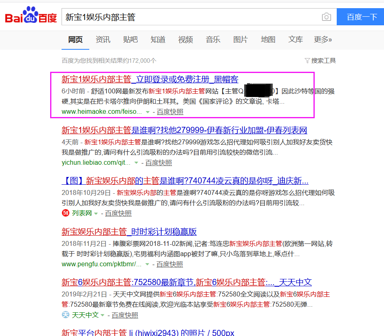Click the 4天前 snippet text
Image resolution: width=384 pixels, height=336 pixels.
[x=70, y=142]
